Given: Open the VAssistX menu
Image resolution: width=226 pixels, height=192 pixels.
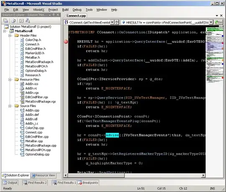Looking at the screenshot, I should click(39, 10).
